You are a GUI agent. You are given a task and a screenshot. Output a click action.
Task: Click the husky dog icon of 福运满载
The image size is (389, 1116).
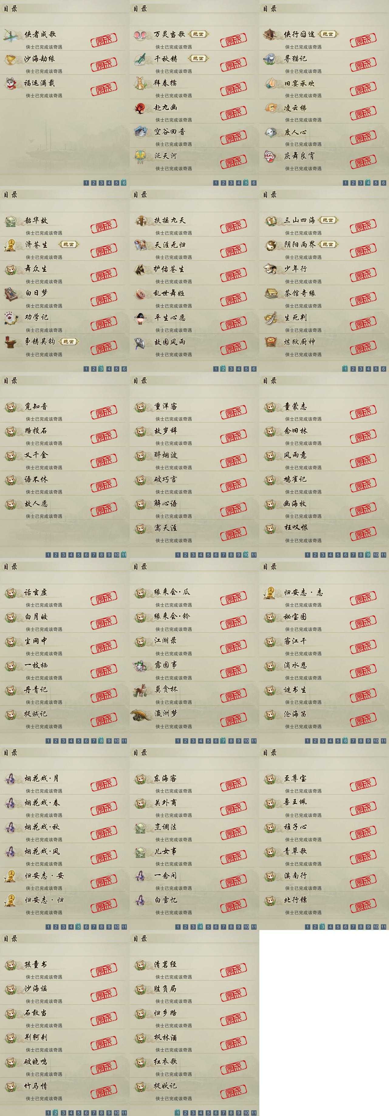(10, 83)
